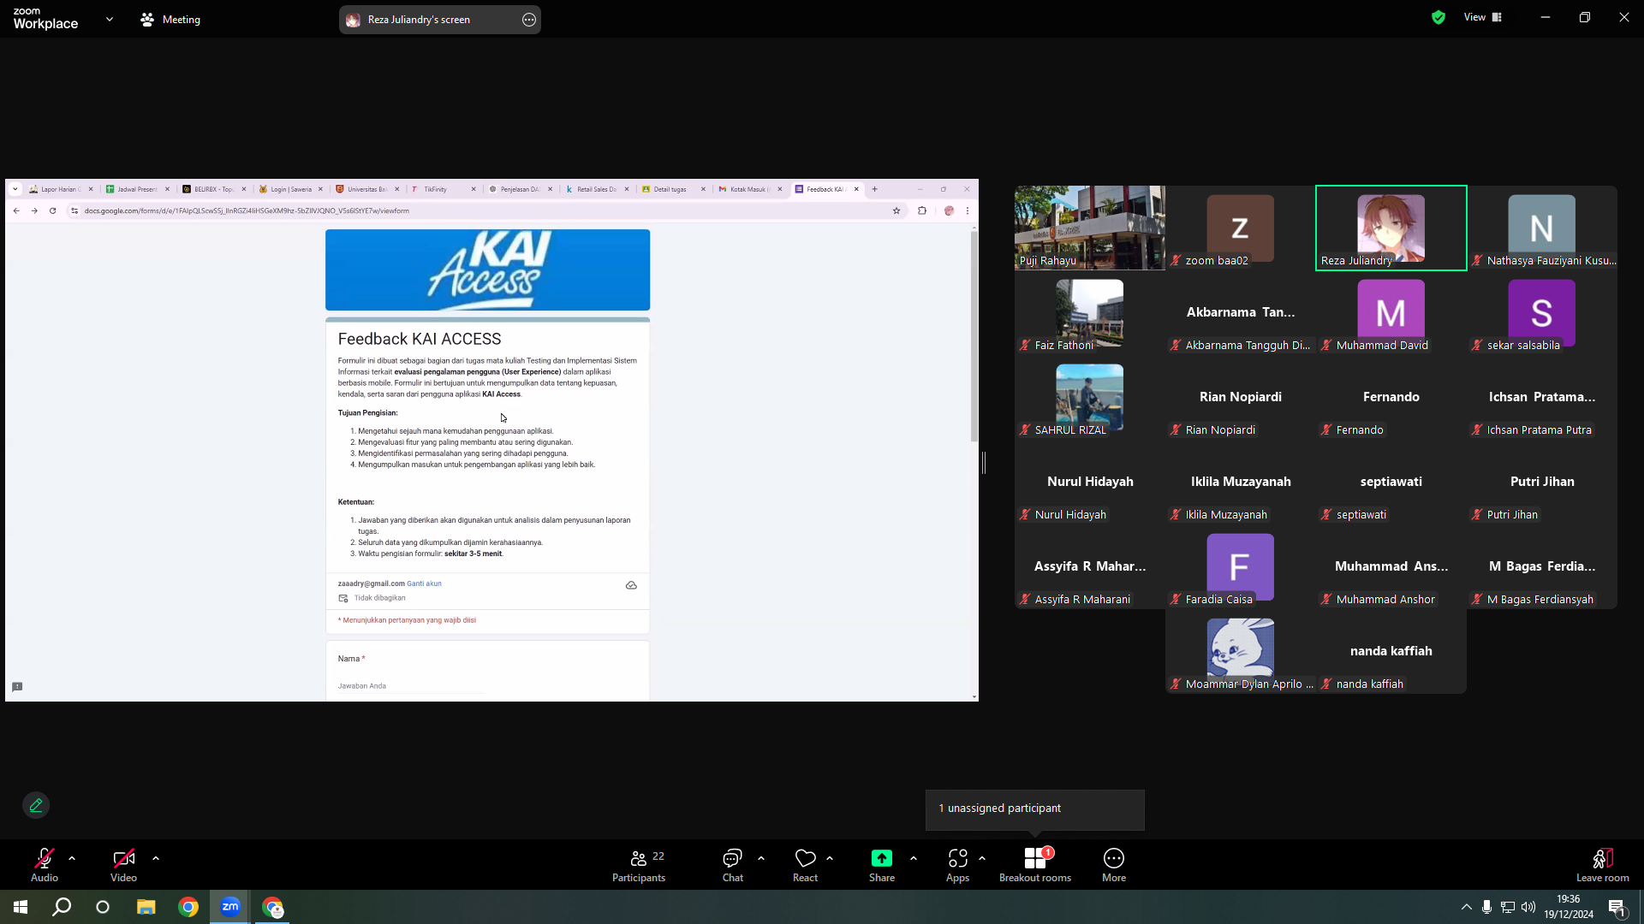Open the Chrome three-dot menu
The height and width of the screenshot is (924, 1644).
968,210
